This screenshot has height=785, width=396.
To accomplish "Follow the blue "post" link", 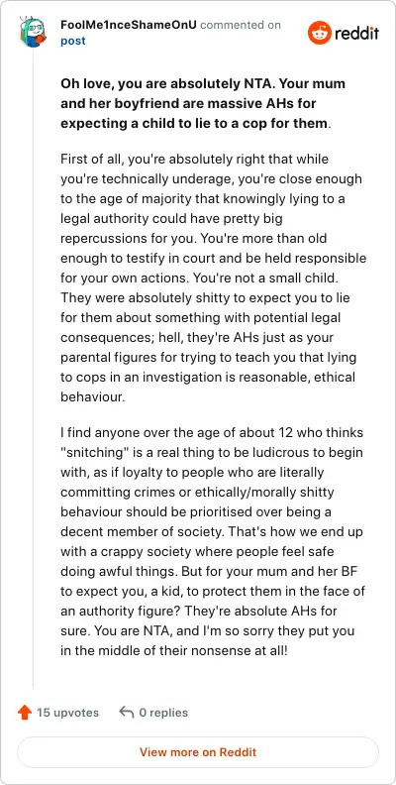I will [73, 41].
